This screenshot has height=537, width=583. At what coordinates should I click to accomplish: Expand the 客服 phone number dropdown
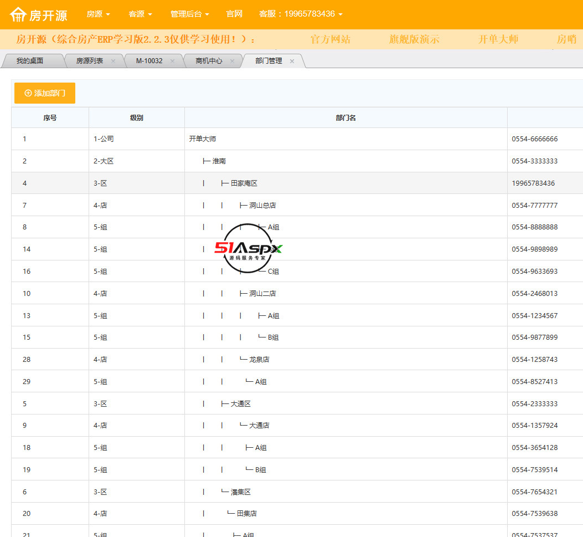click(x=300, y=14)
